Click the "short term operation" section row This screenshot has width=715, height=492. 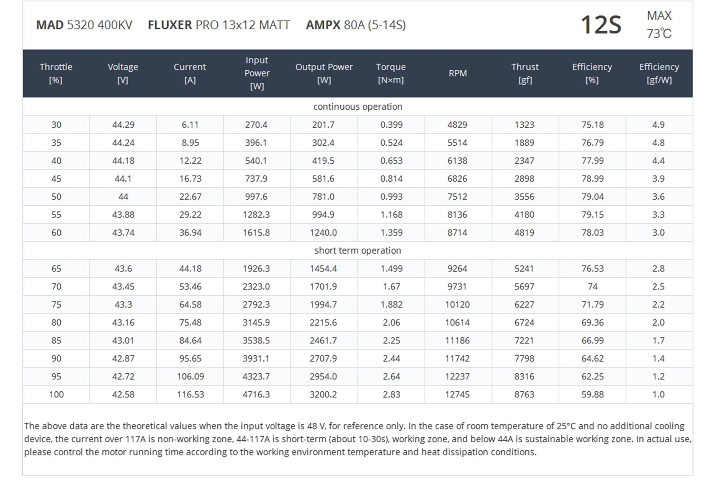tap(358, 251)
